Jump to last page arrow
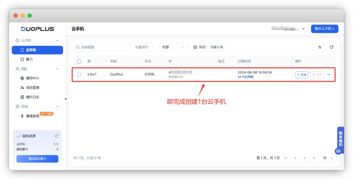This screenshot has width=353, height=179. tap(314, 158)
